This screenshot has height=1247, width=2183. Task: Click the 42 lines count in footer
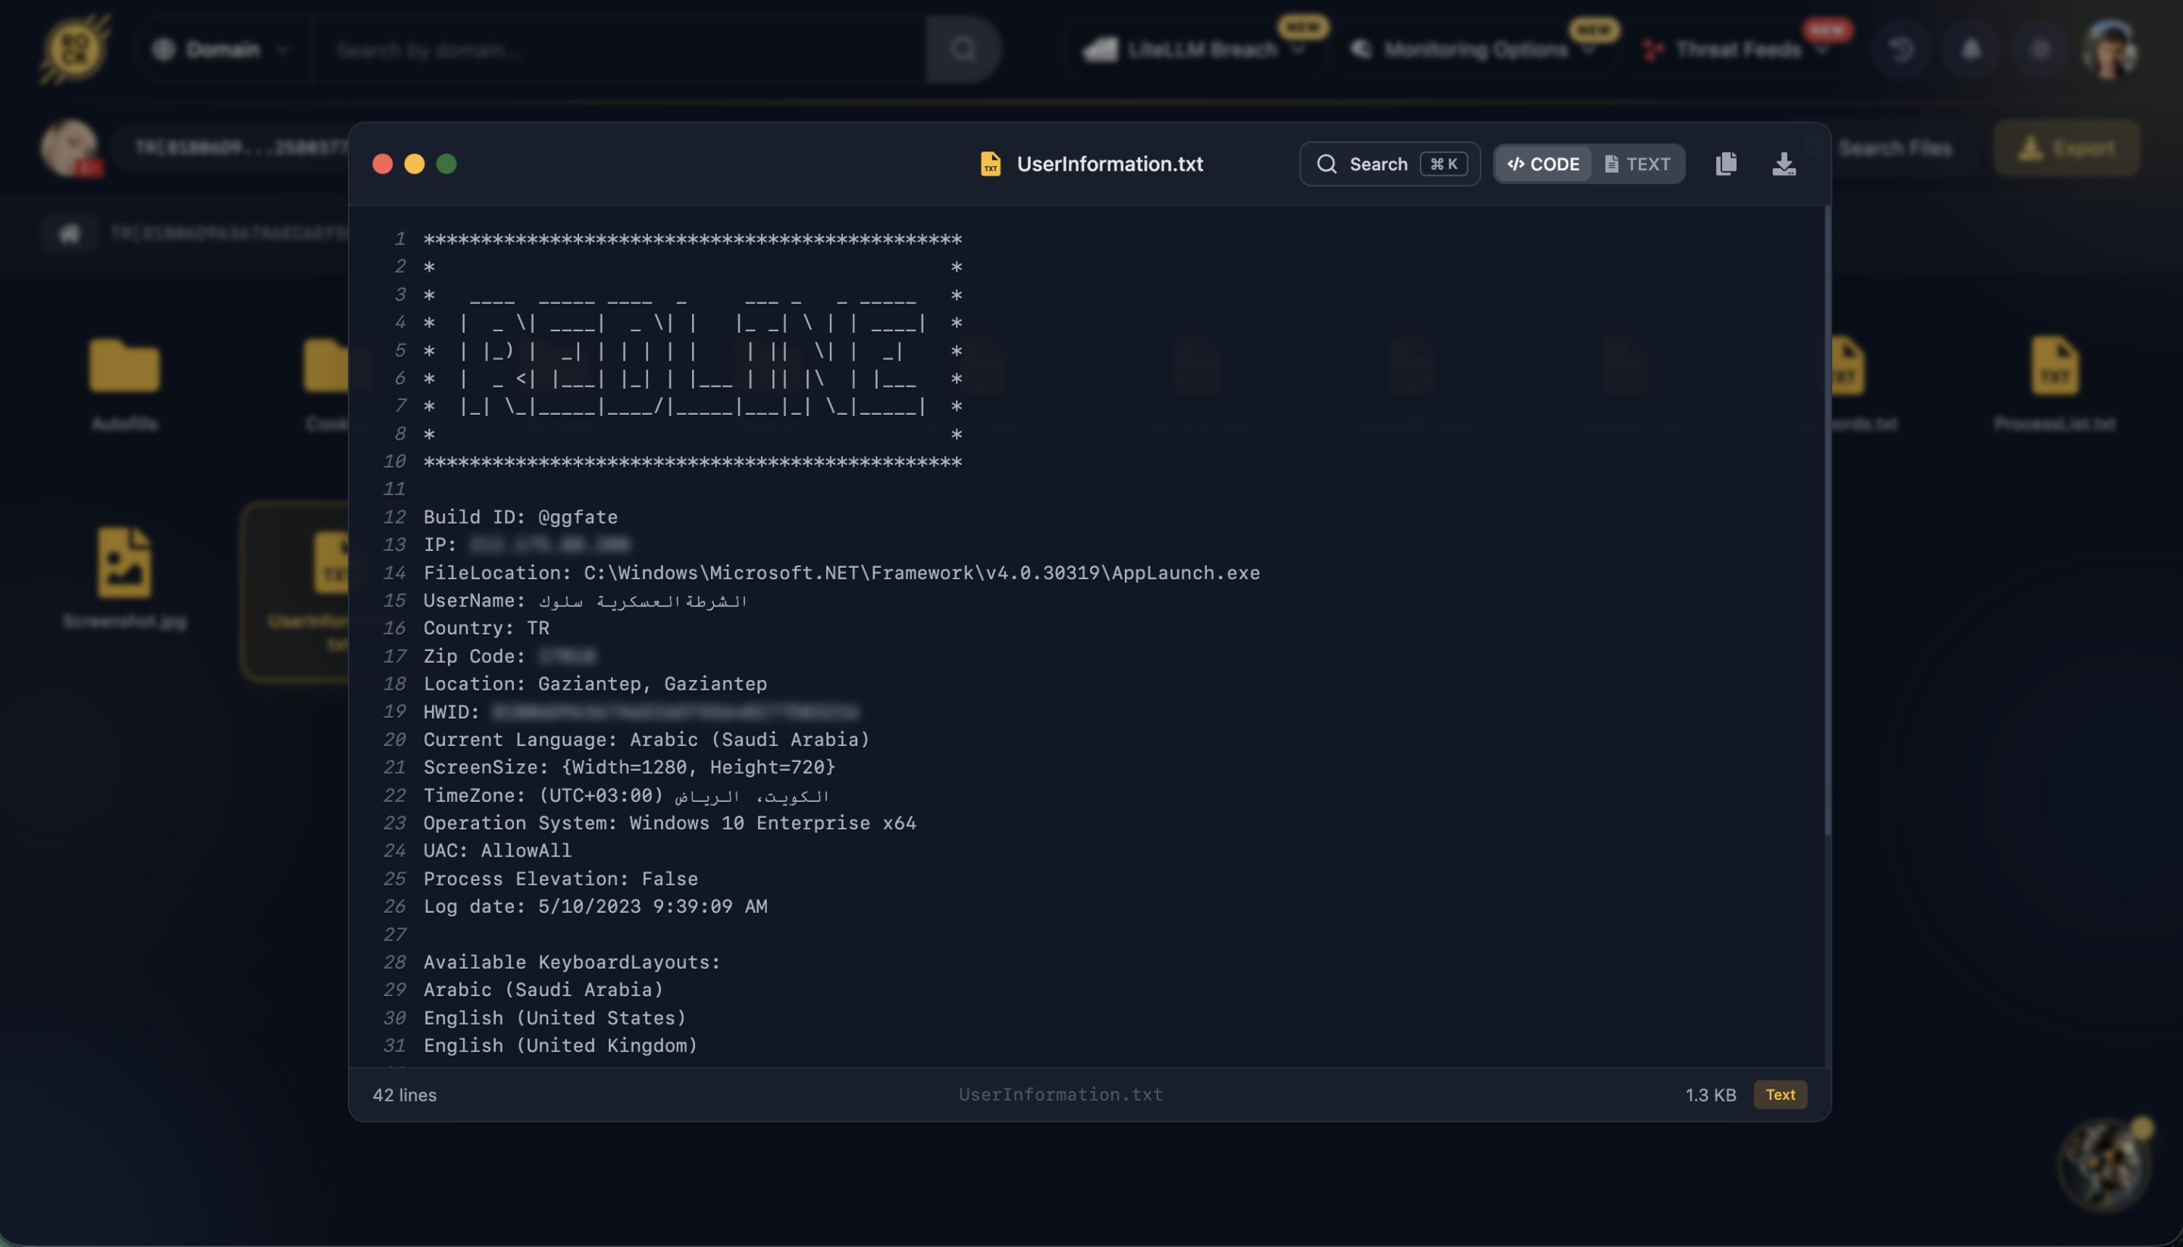404,1095
